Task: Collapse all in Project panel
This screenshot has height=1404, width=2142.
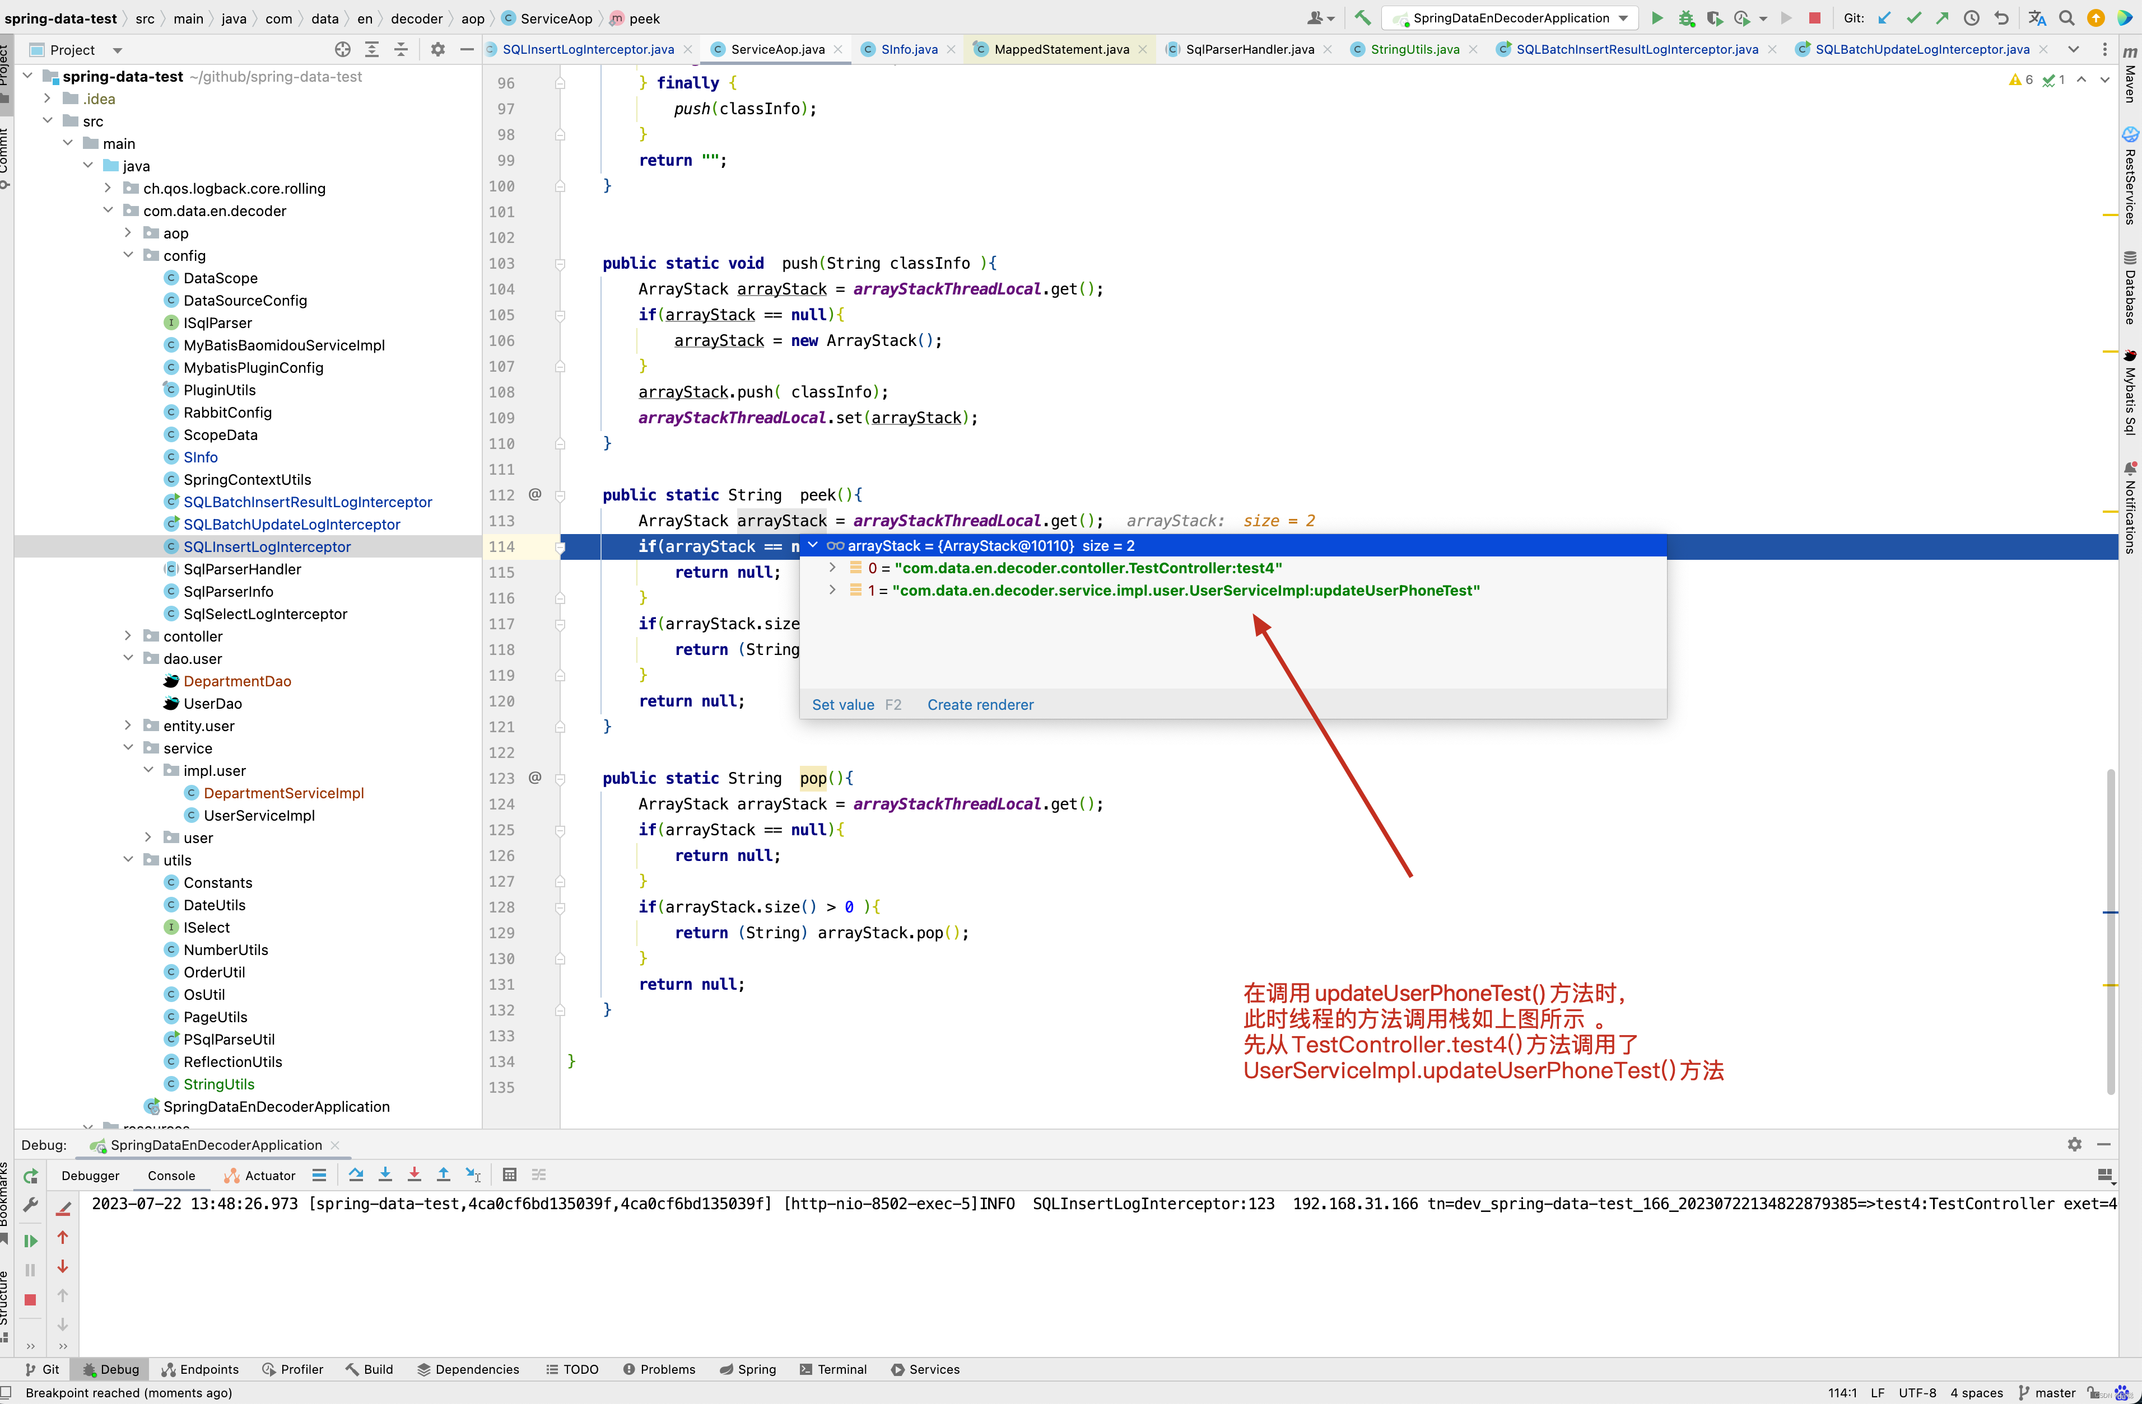Action: (x=402, y=49)
